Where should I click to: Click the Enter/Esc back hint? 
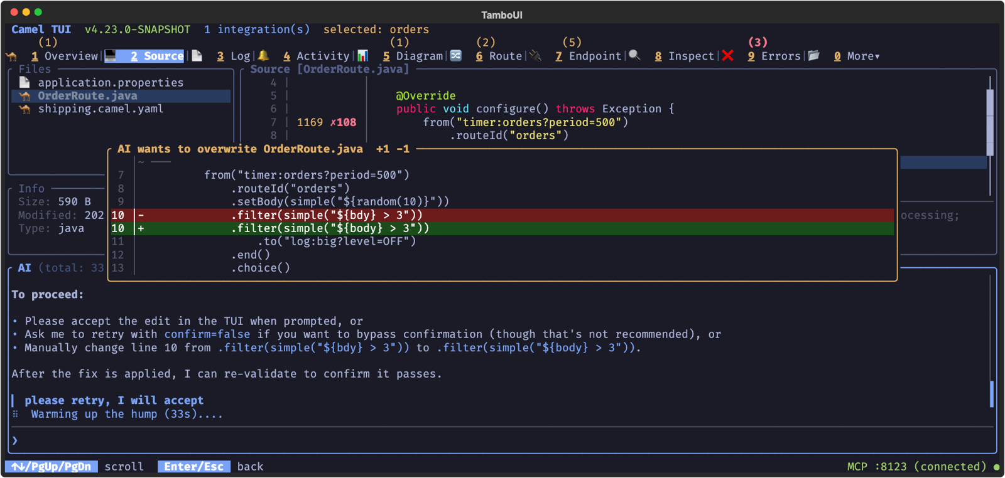[x=193, y=467]
